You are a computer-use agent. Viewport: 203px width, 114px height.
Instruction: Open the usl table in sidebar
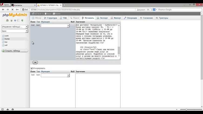[6, 45]
